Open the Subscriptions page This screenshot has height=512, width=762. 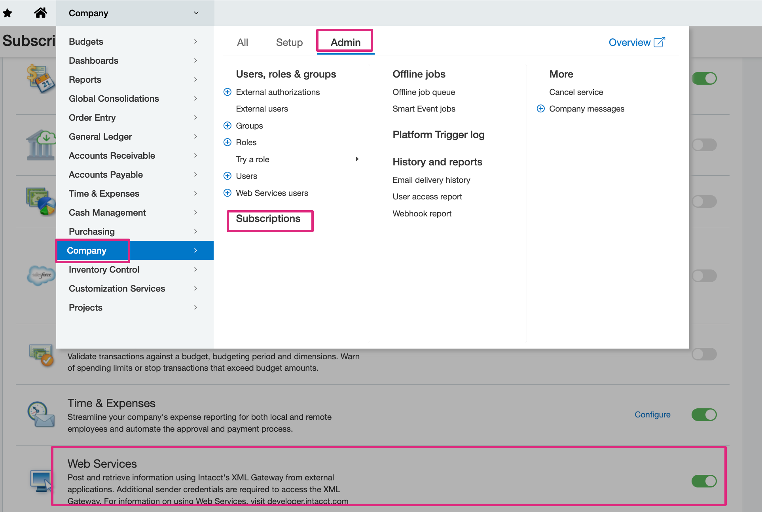click(x=268, y=219)
